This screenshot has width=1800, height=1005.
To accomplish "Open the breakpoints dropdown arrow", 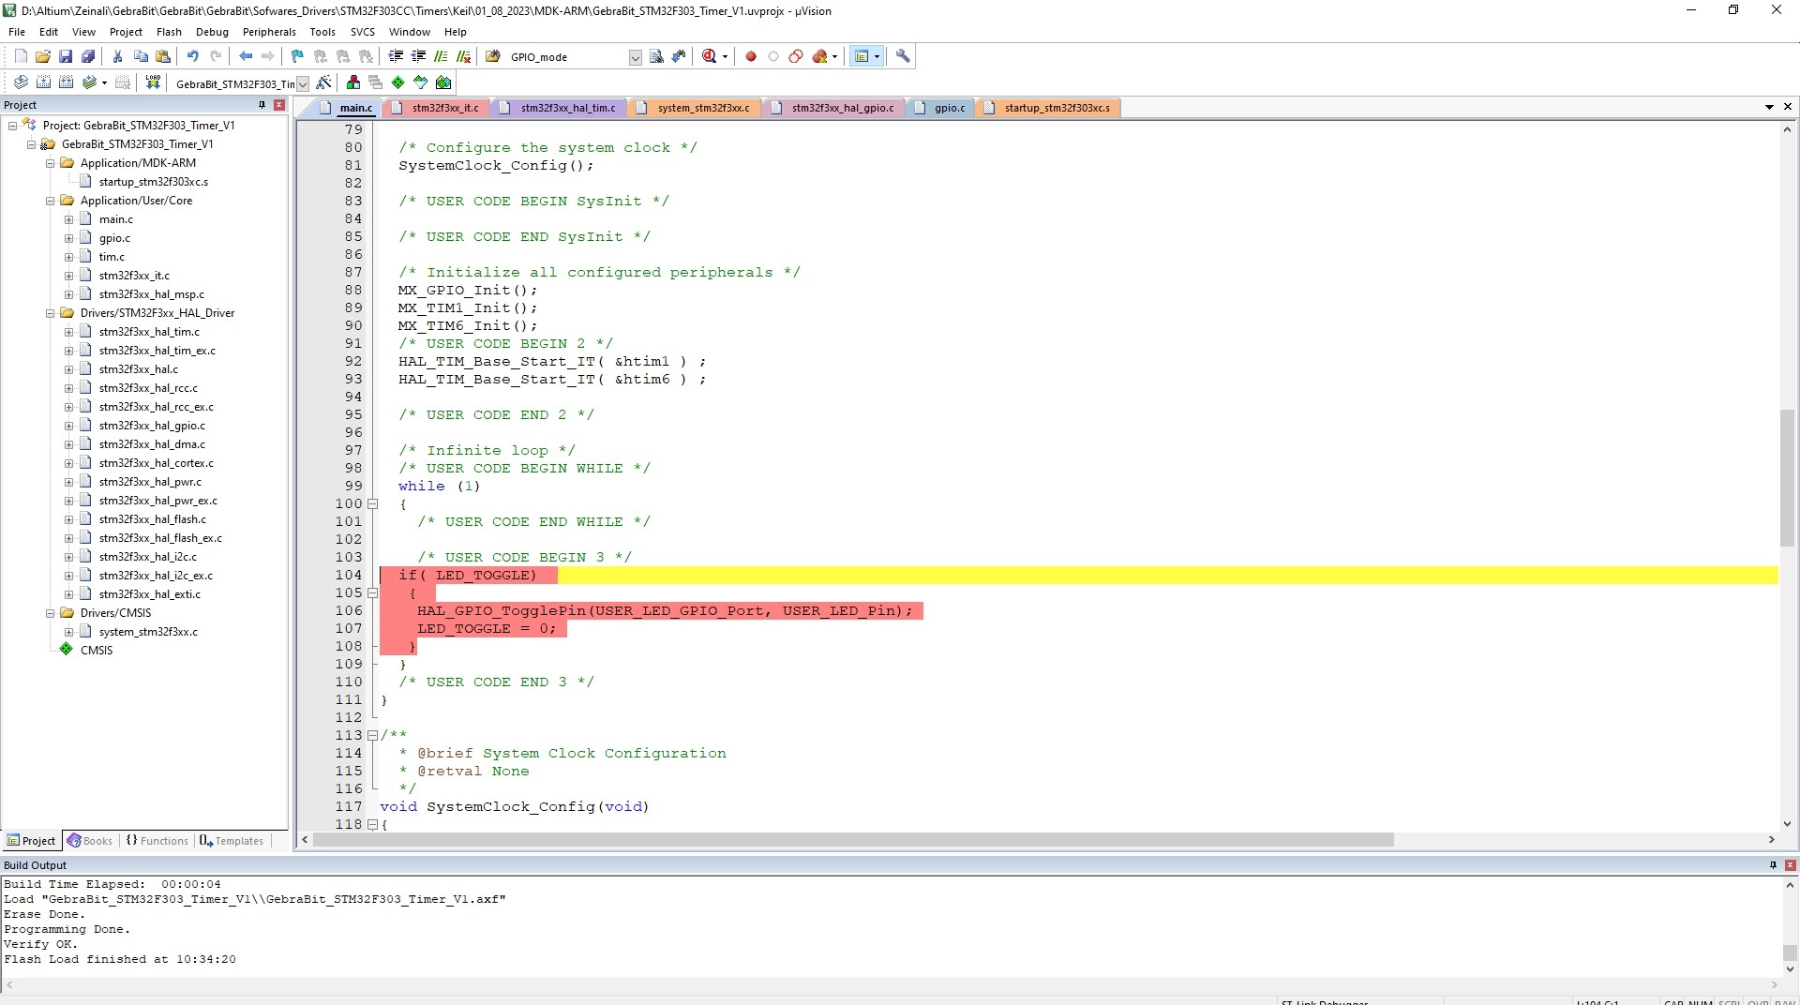I will point(834,56).
